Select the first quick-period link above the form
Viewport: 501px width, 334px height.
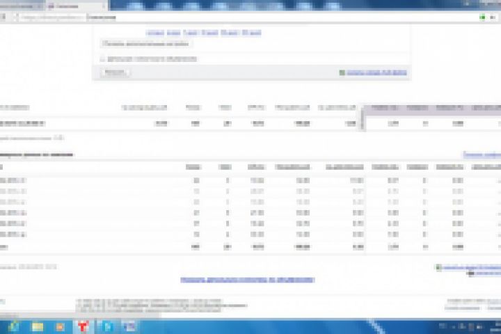(155, 33)
